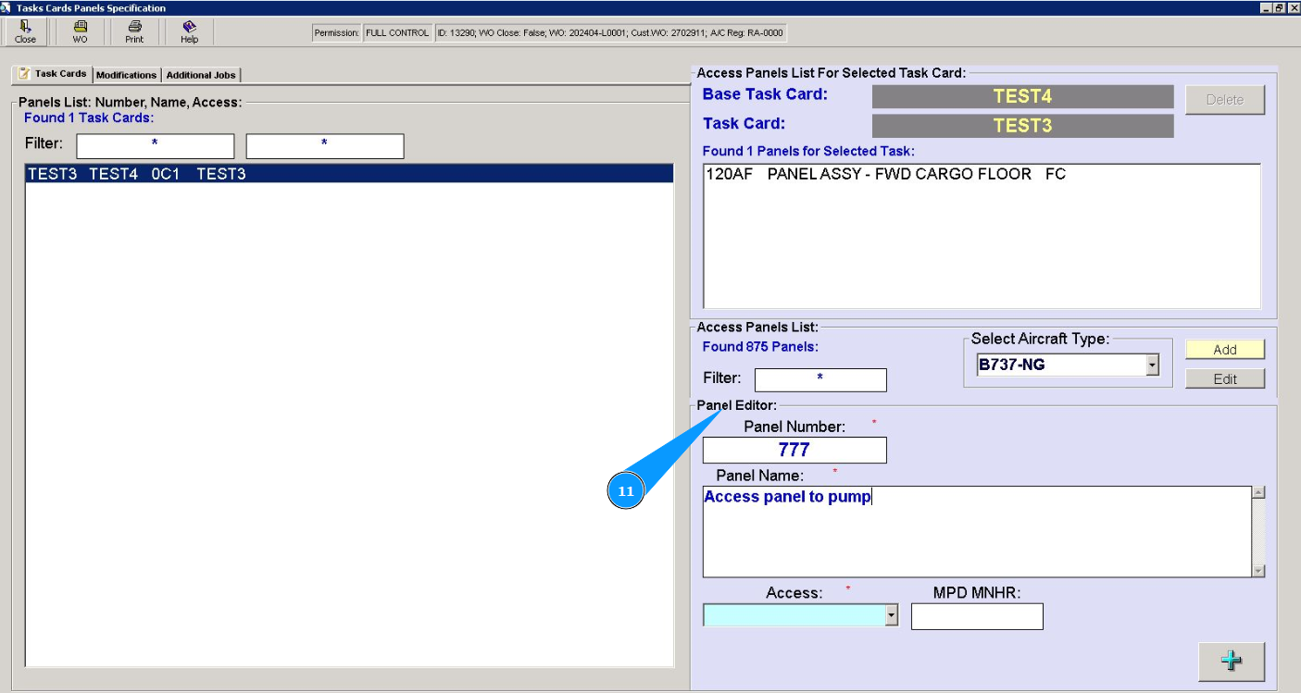Open the Select Aircraft Type dropdown
1301x693 pixels.
tap(1152, 365)
